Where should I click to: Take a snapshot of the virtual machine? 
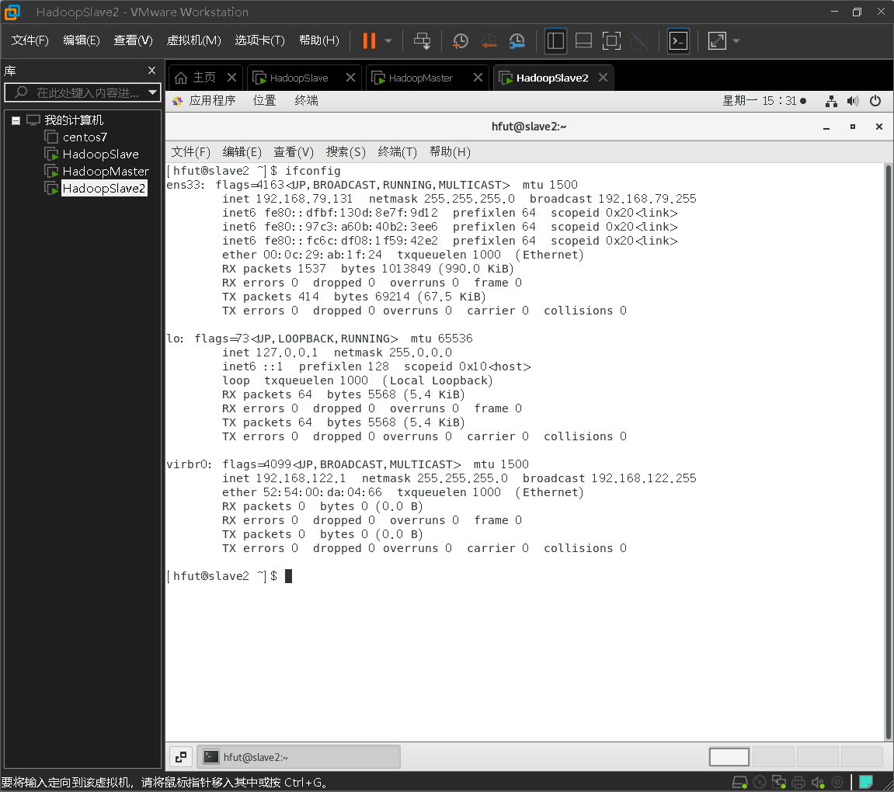[460, 41]
